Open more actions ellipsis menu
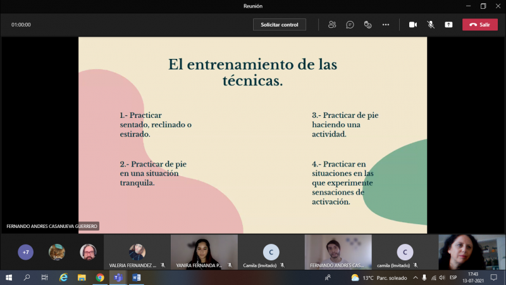Viewport: 506px width, 285px height. 385,25
